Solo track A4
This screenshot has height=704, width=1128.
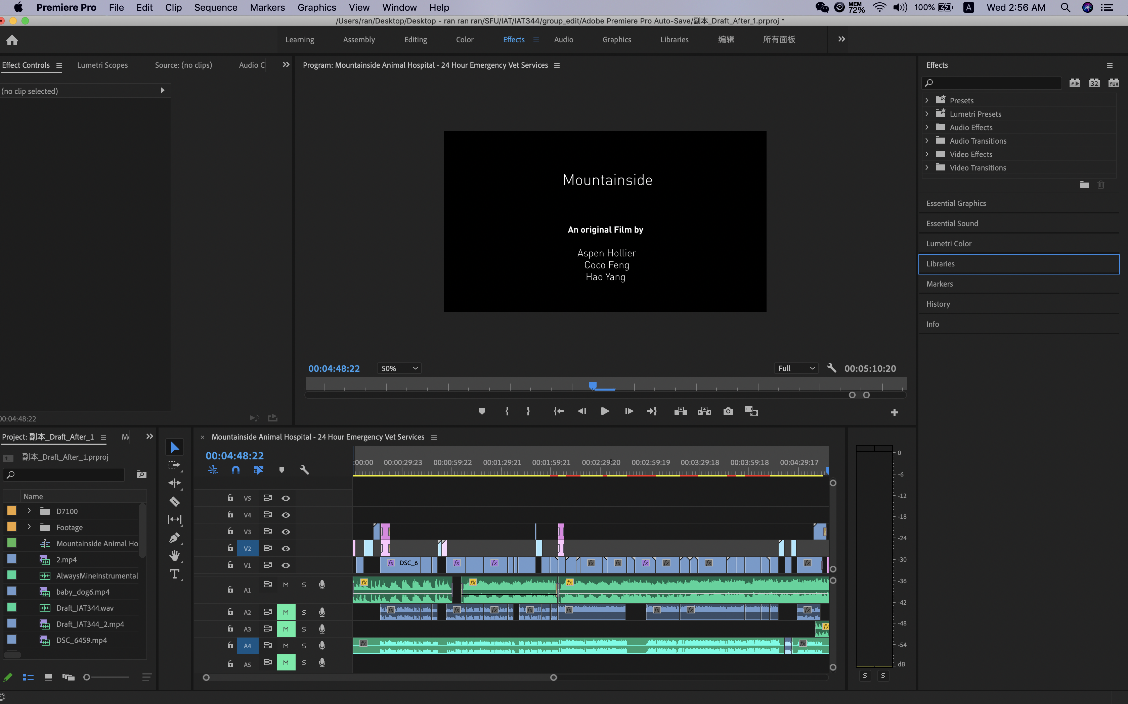304,646
